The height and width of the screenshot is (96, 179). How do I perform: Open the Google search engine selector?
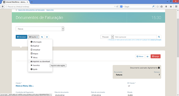[122, 7]
